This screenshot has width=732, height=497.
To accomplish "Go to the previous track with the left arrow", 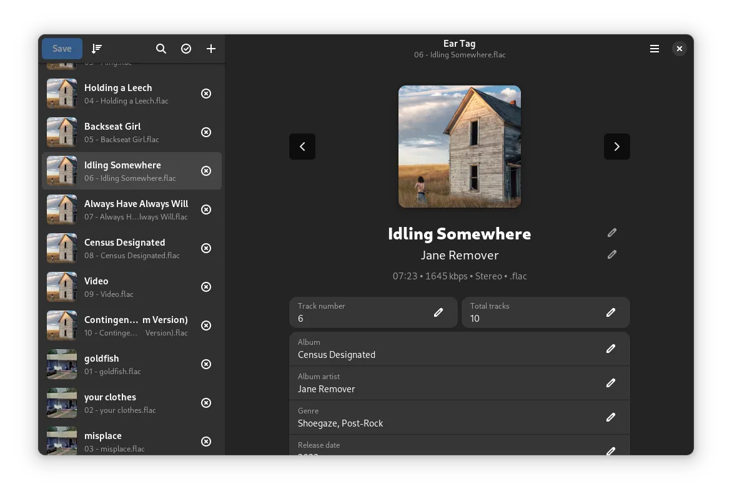I will pos(302,146).
